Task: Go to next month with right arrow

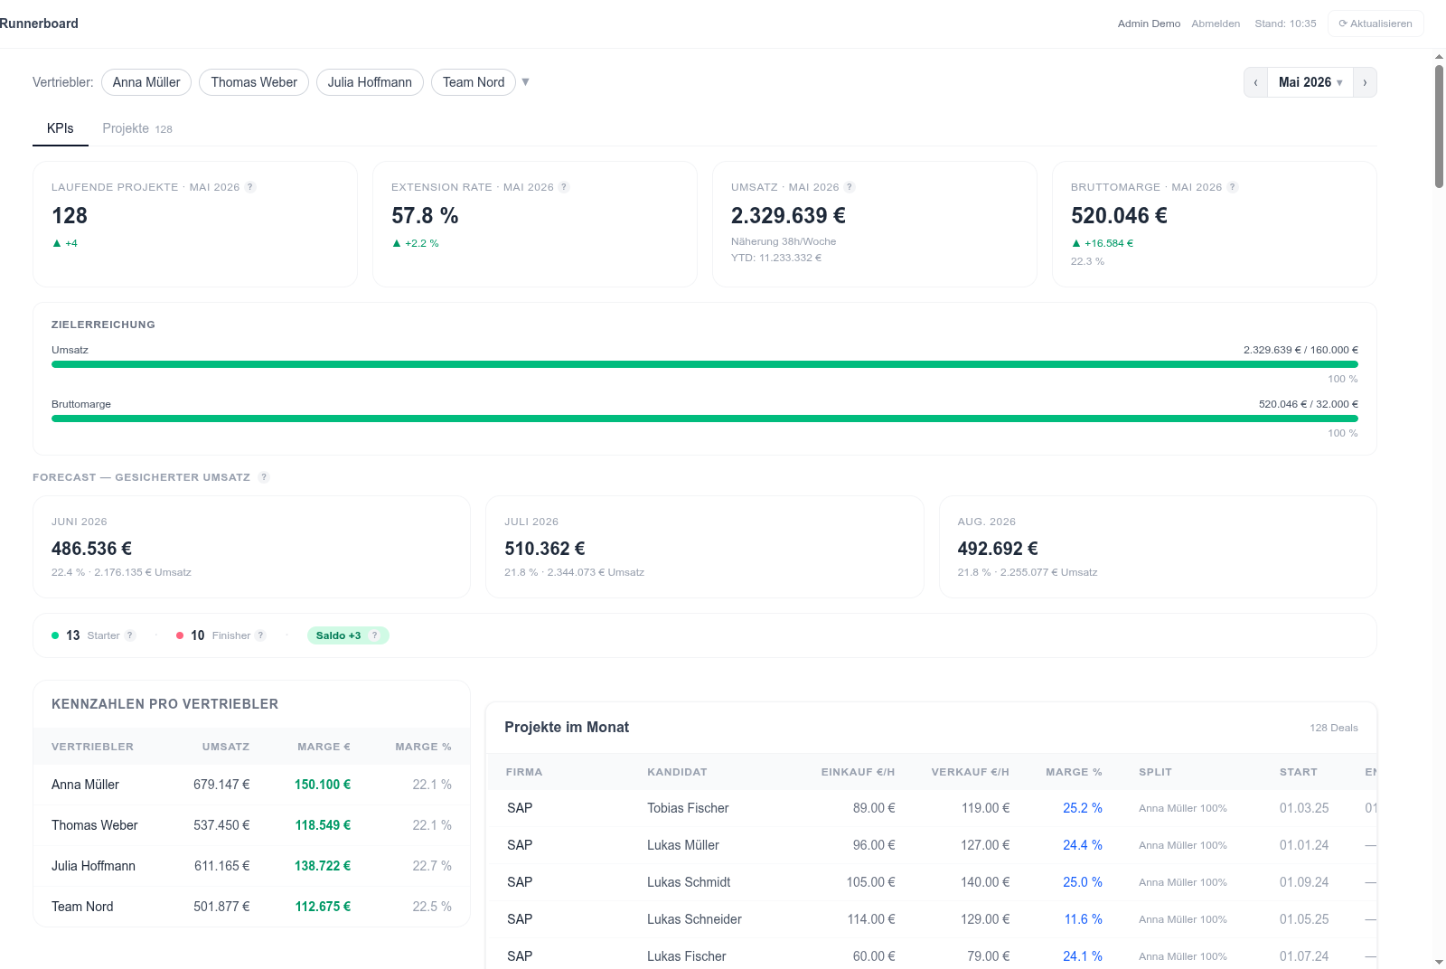Action: pyautogui.click(x=1365, y=82)
